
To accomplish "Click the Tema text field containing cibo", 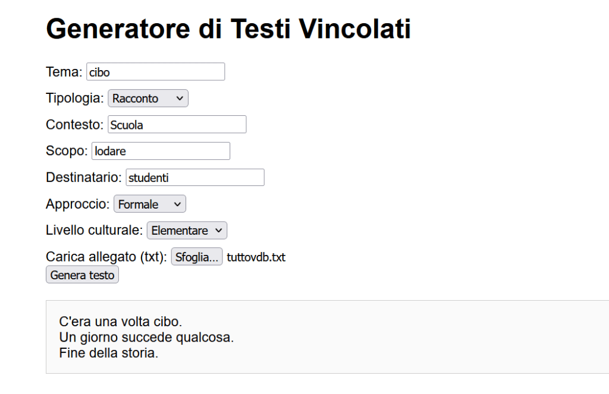I will (155, 72).
